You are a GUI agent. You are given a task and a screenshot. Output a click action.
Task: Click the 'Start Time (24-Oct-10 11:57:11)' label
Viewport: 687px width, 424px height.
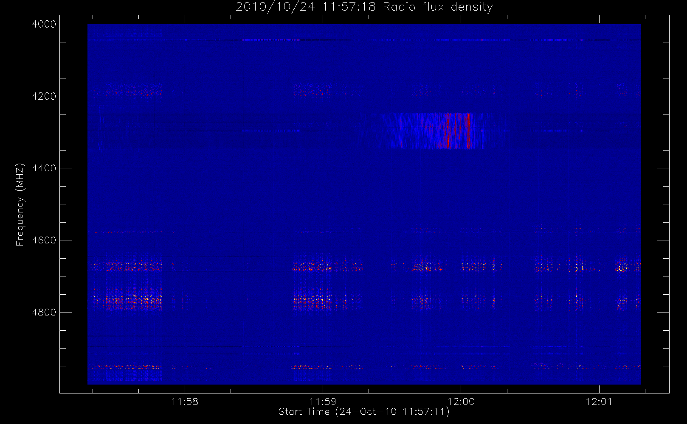click(x=364, y=411)
